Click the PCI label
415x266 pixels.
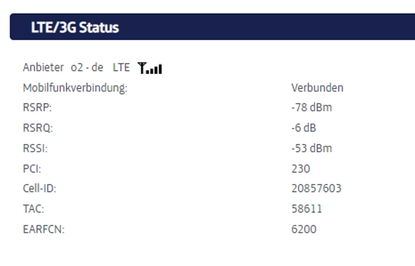32,169
